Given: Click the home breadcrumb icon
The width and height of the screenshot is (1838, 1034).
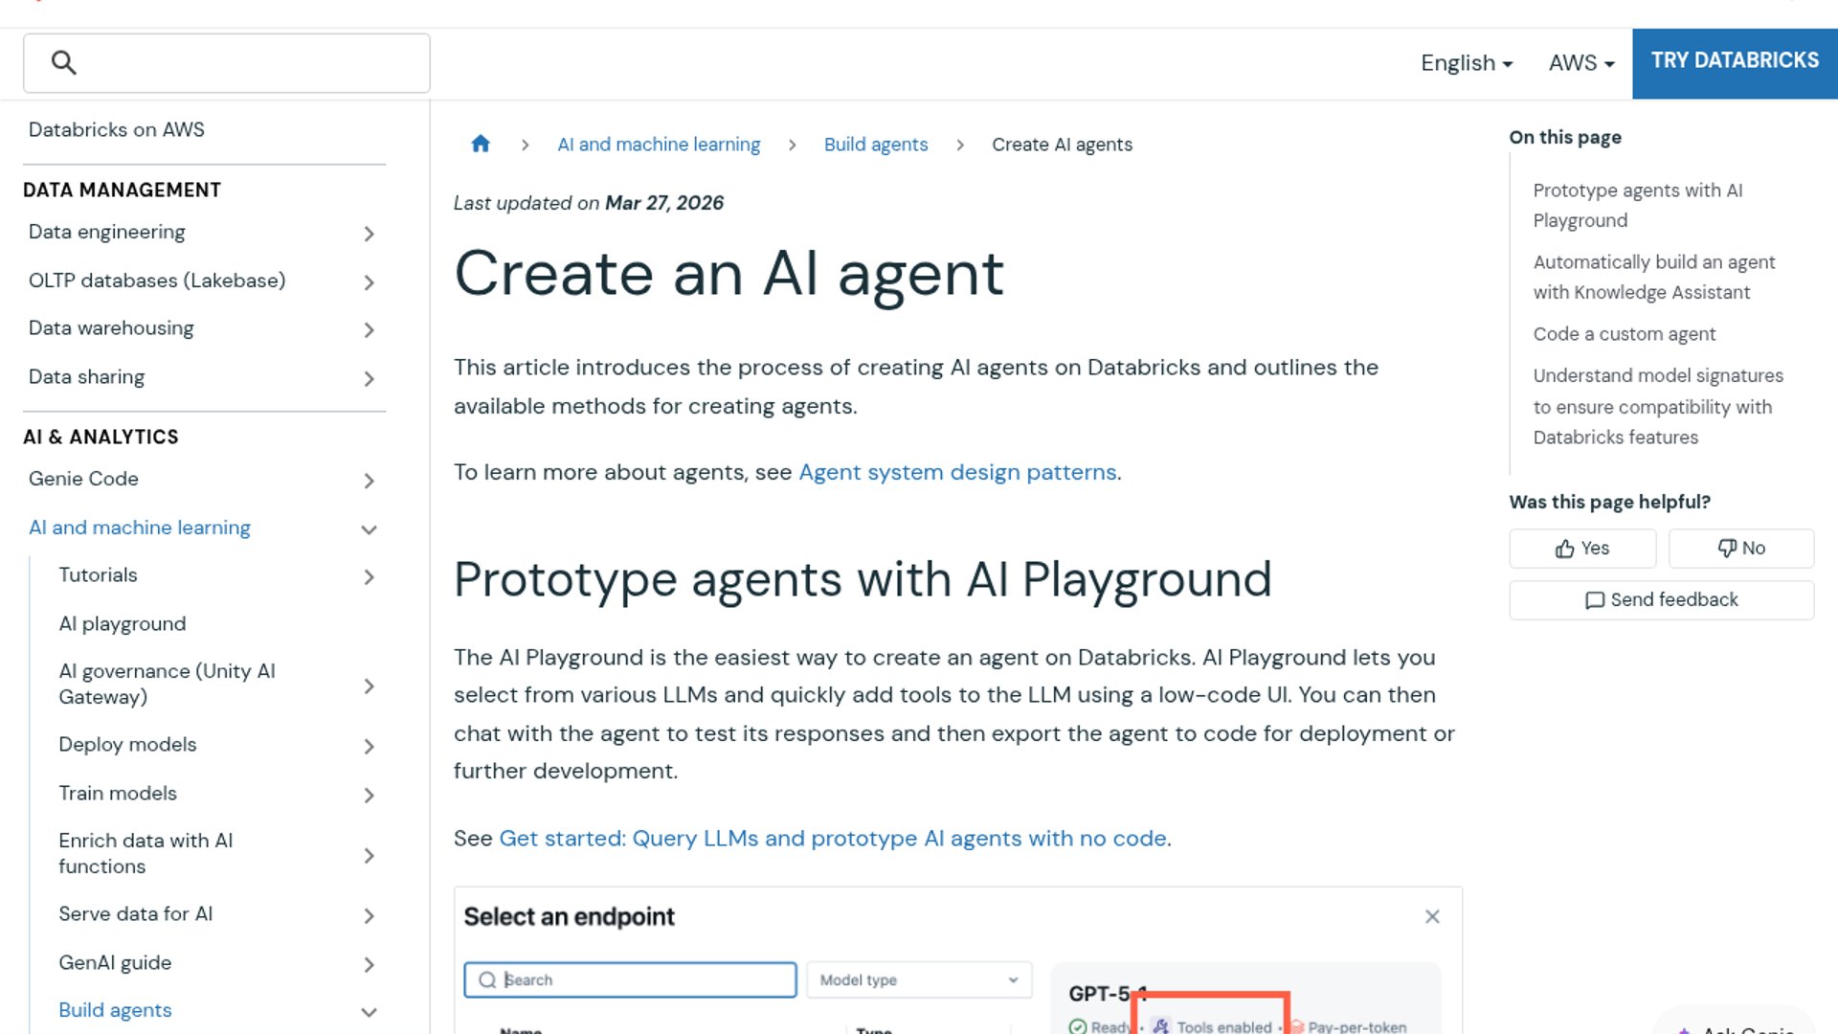Looking at the screenshot, I should click(481, 144).
